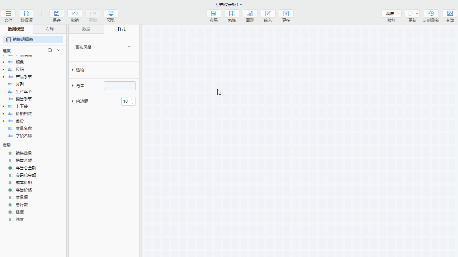Click the 内边距 value input field

pos(126,101)
